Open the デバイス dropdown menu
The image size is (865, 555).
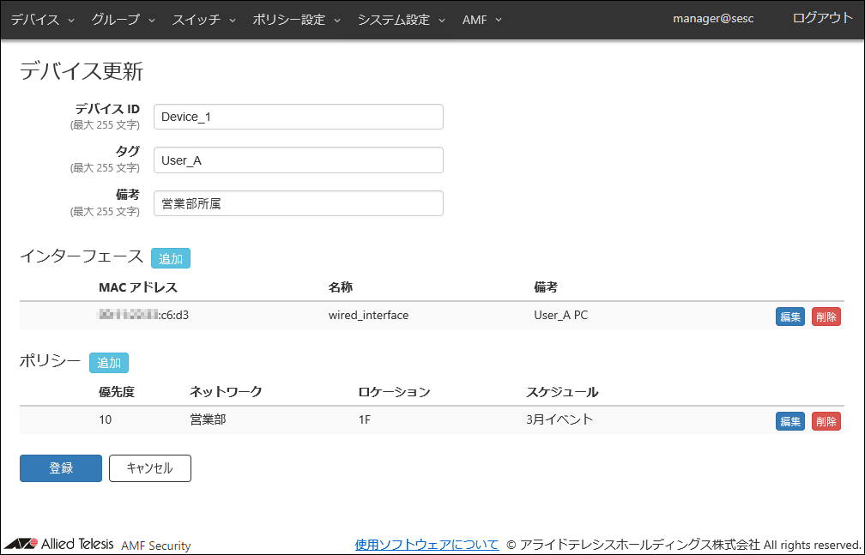coord(42,20)
